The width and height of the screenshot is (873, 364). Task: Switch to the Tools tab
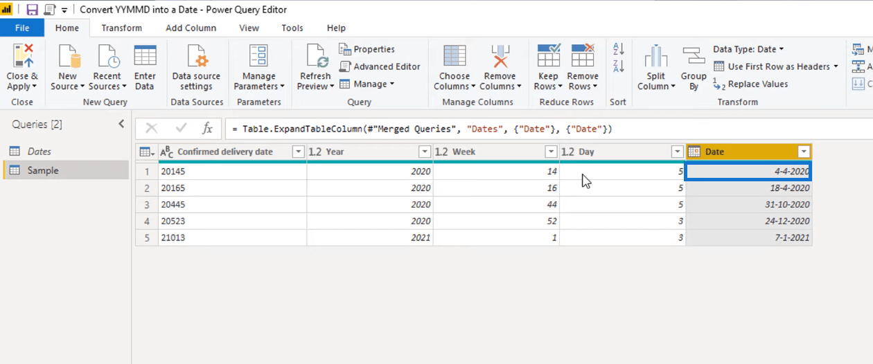click(292, 28)
